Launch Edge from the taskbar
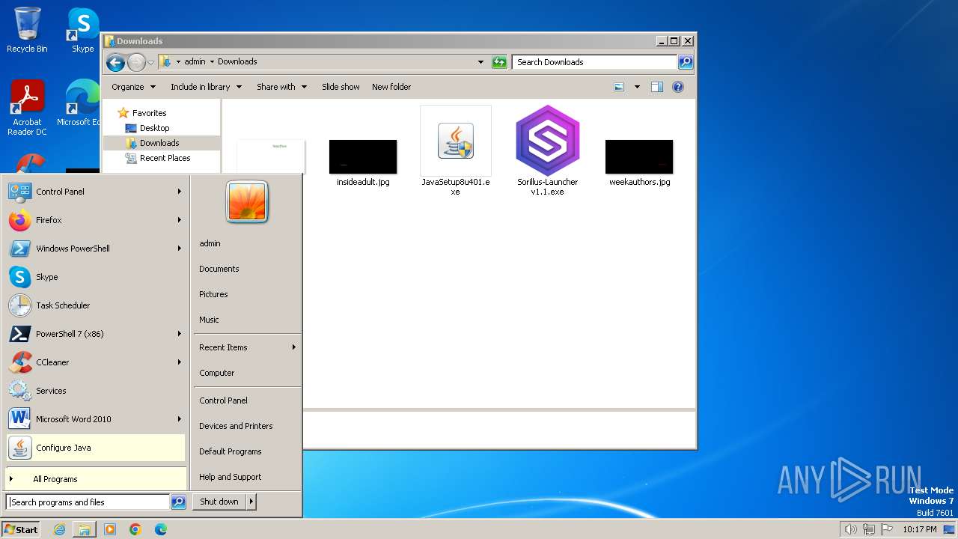 pyautogui.click(x=161, y=529)
